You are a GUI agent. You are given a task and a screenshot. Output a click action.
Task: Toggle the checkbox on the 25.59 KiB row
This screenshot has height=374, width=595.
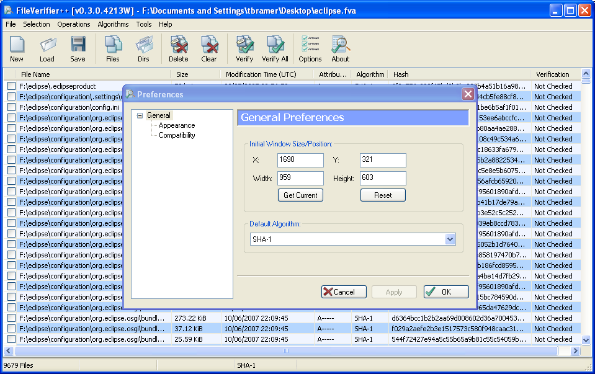coord(11,339)
